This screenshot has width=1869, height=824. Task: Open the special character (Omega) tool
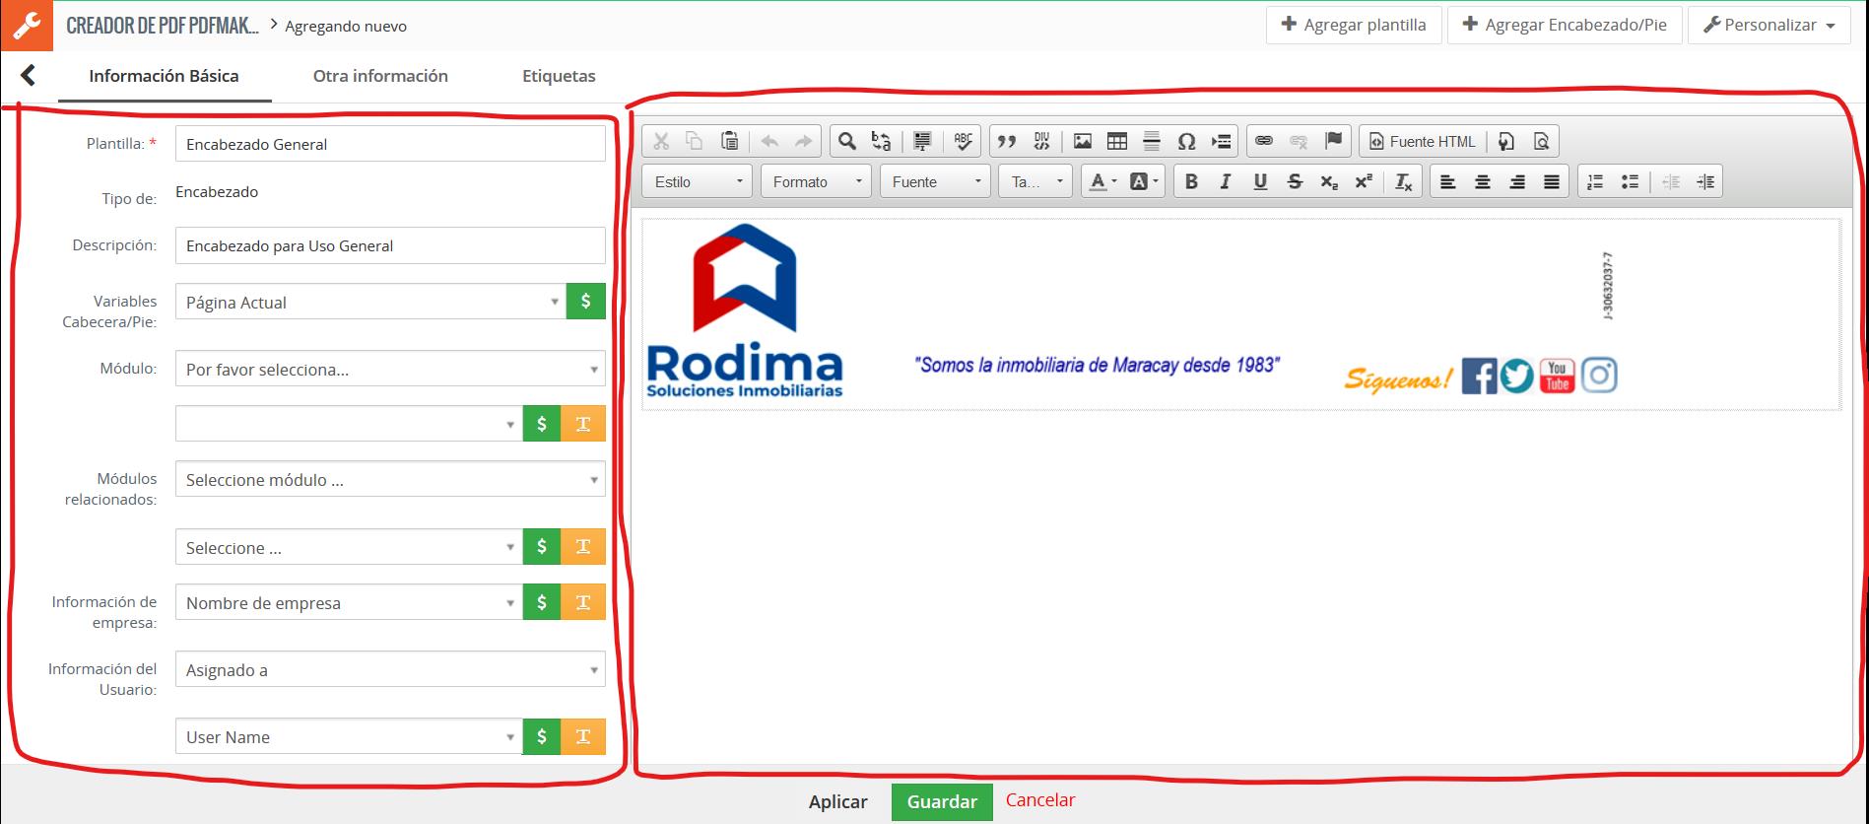point(1186,142)
